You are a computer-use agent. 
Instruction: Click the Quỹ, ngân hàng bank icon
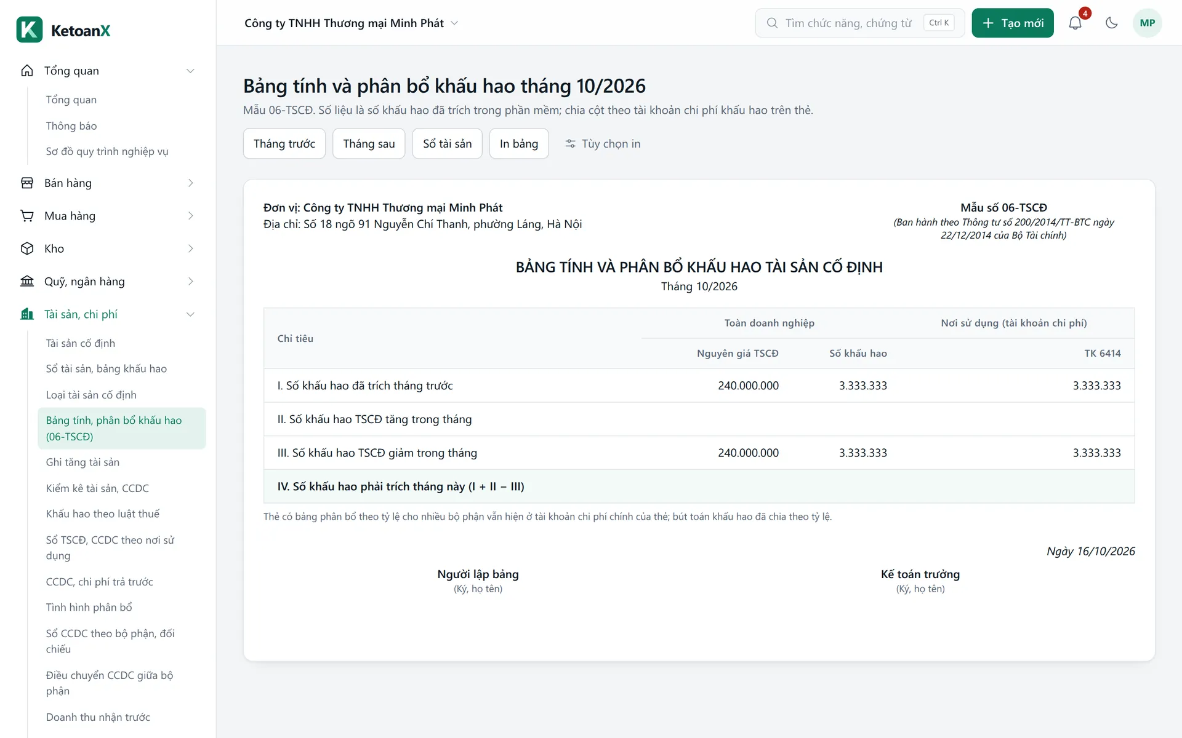coord(27,282)
